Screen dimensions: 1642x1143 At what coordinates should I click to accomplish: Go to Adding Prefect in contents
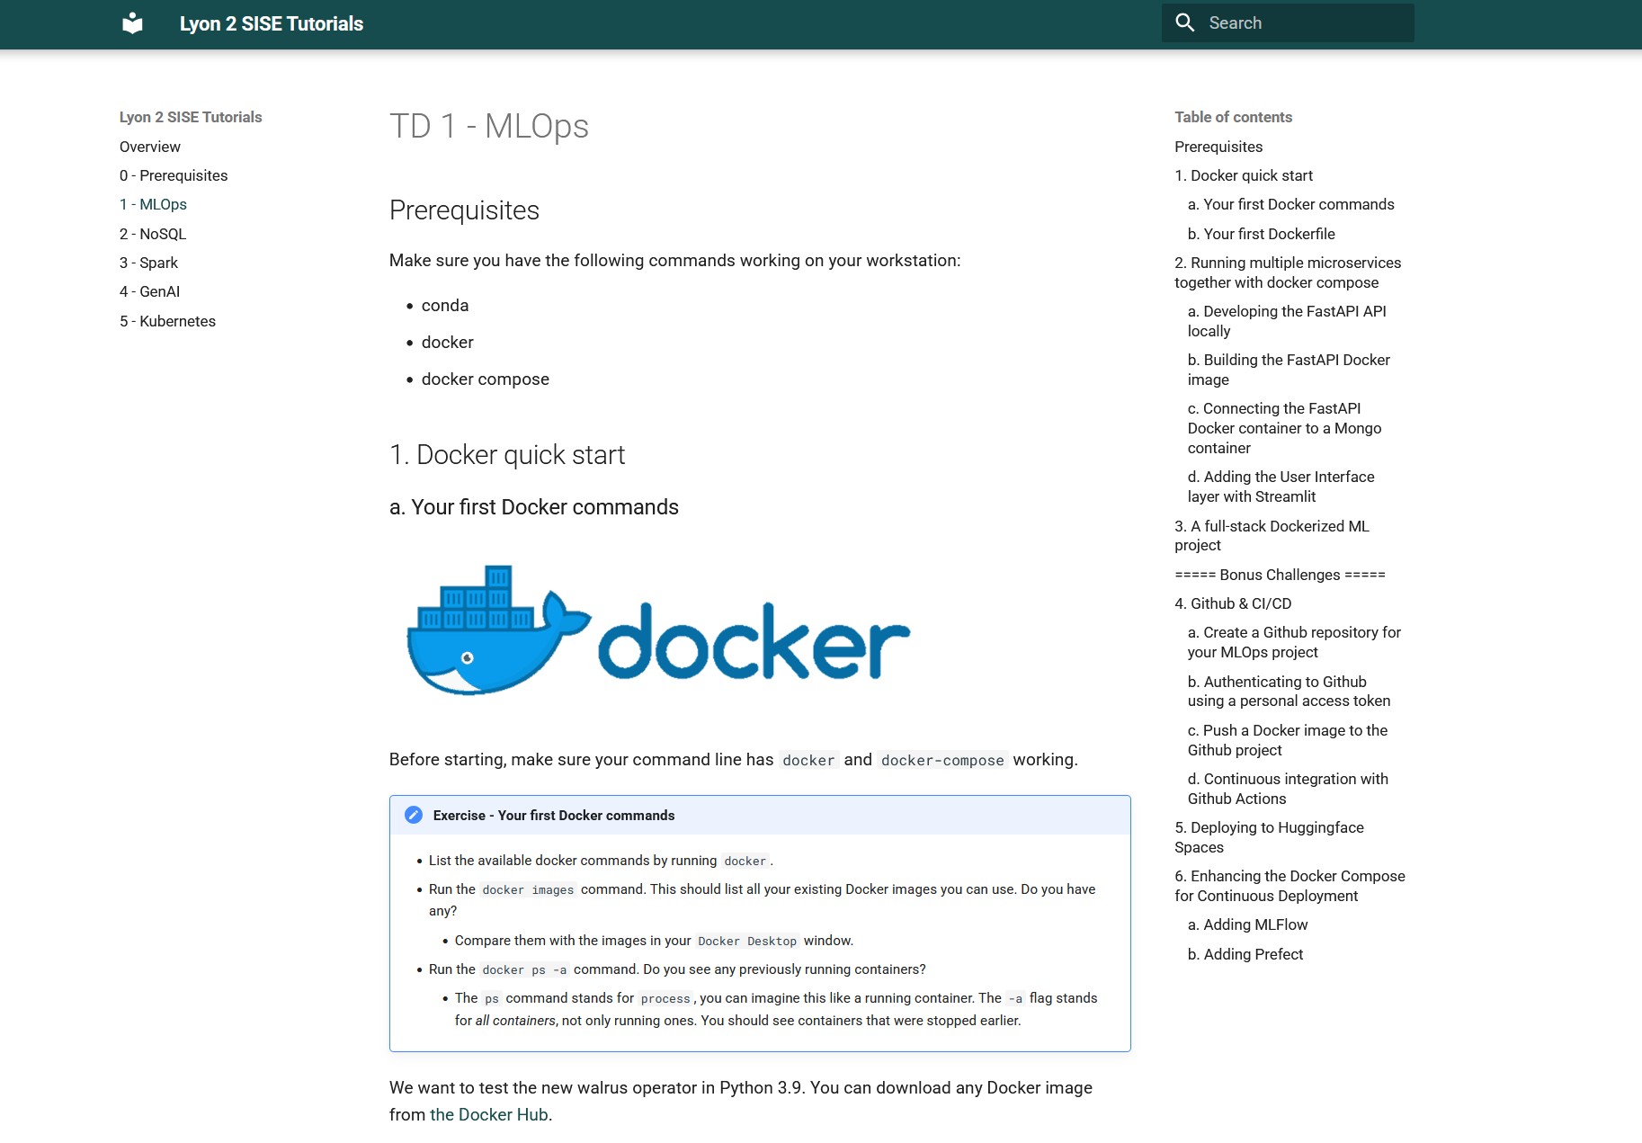click(1245, 954)
